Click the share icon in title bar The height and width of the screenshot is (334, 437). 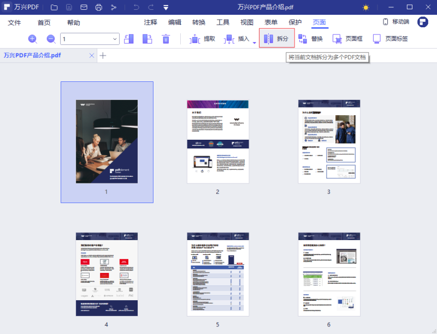(x=114, y=8)
